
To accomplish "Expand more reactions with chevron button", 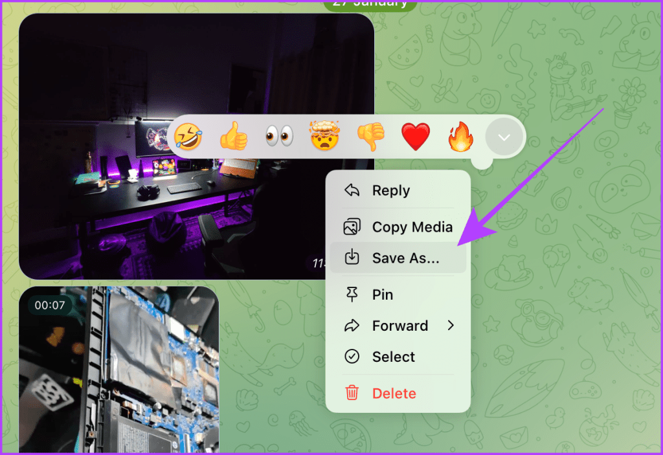I will (504, 137).
